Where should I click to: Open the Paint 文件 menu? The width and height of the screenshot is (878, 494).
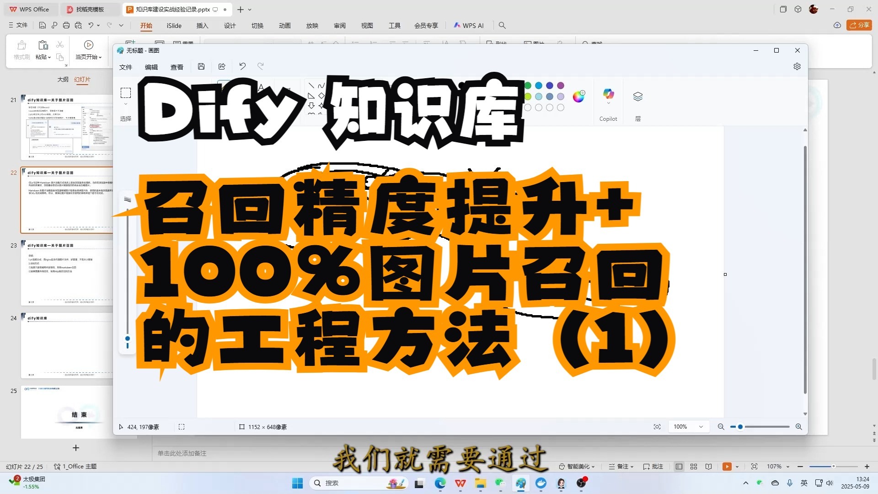[x=126, y=67]
